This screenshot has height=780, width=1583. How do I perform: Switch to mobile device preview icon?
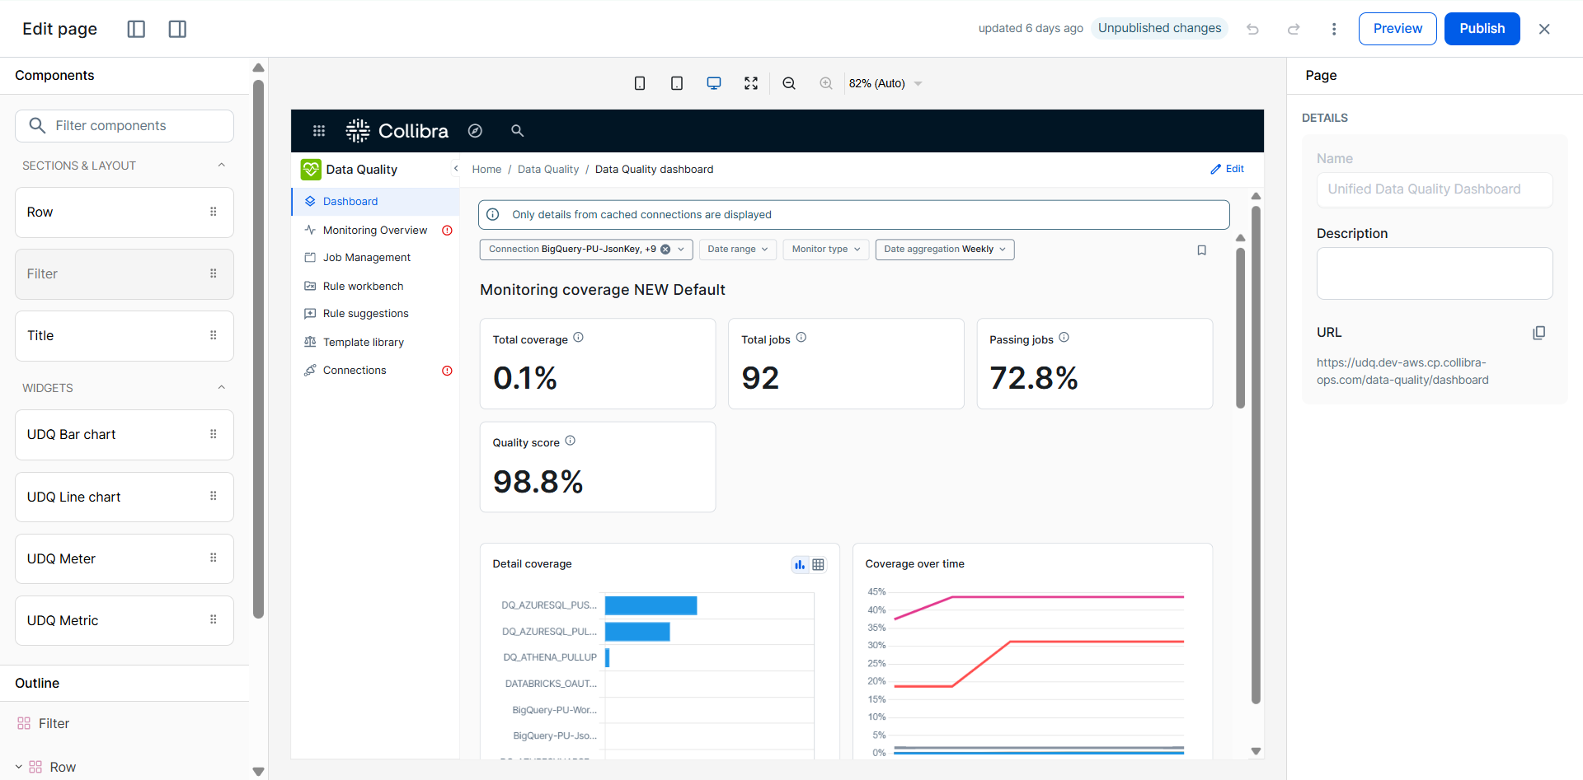click(640, 83)
